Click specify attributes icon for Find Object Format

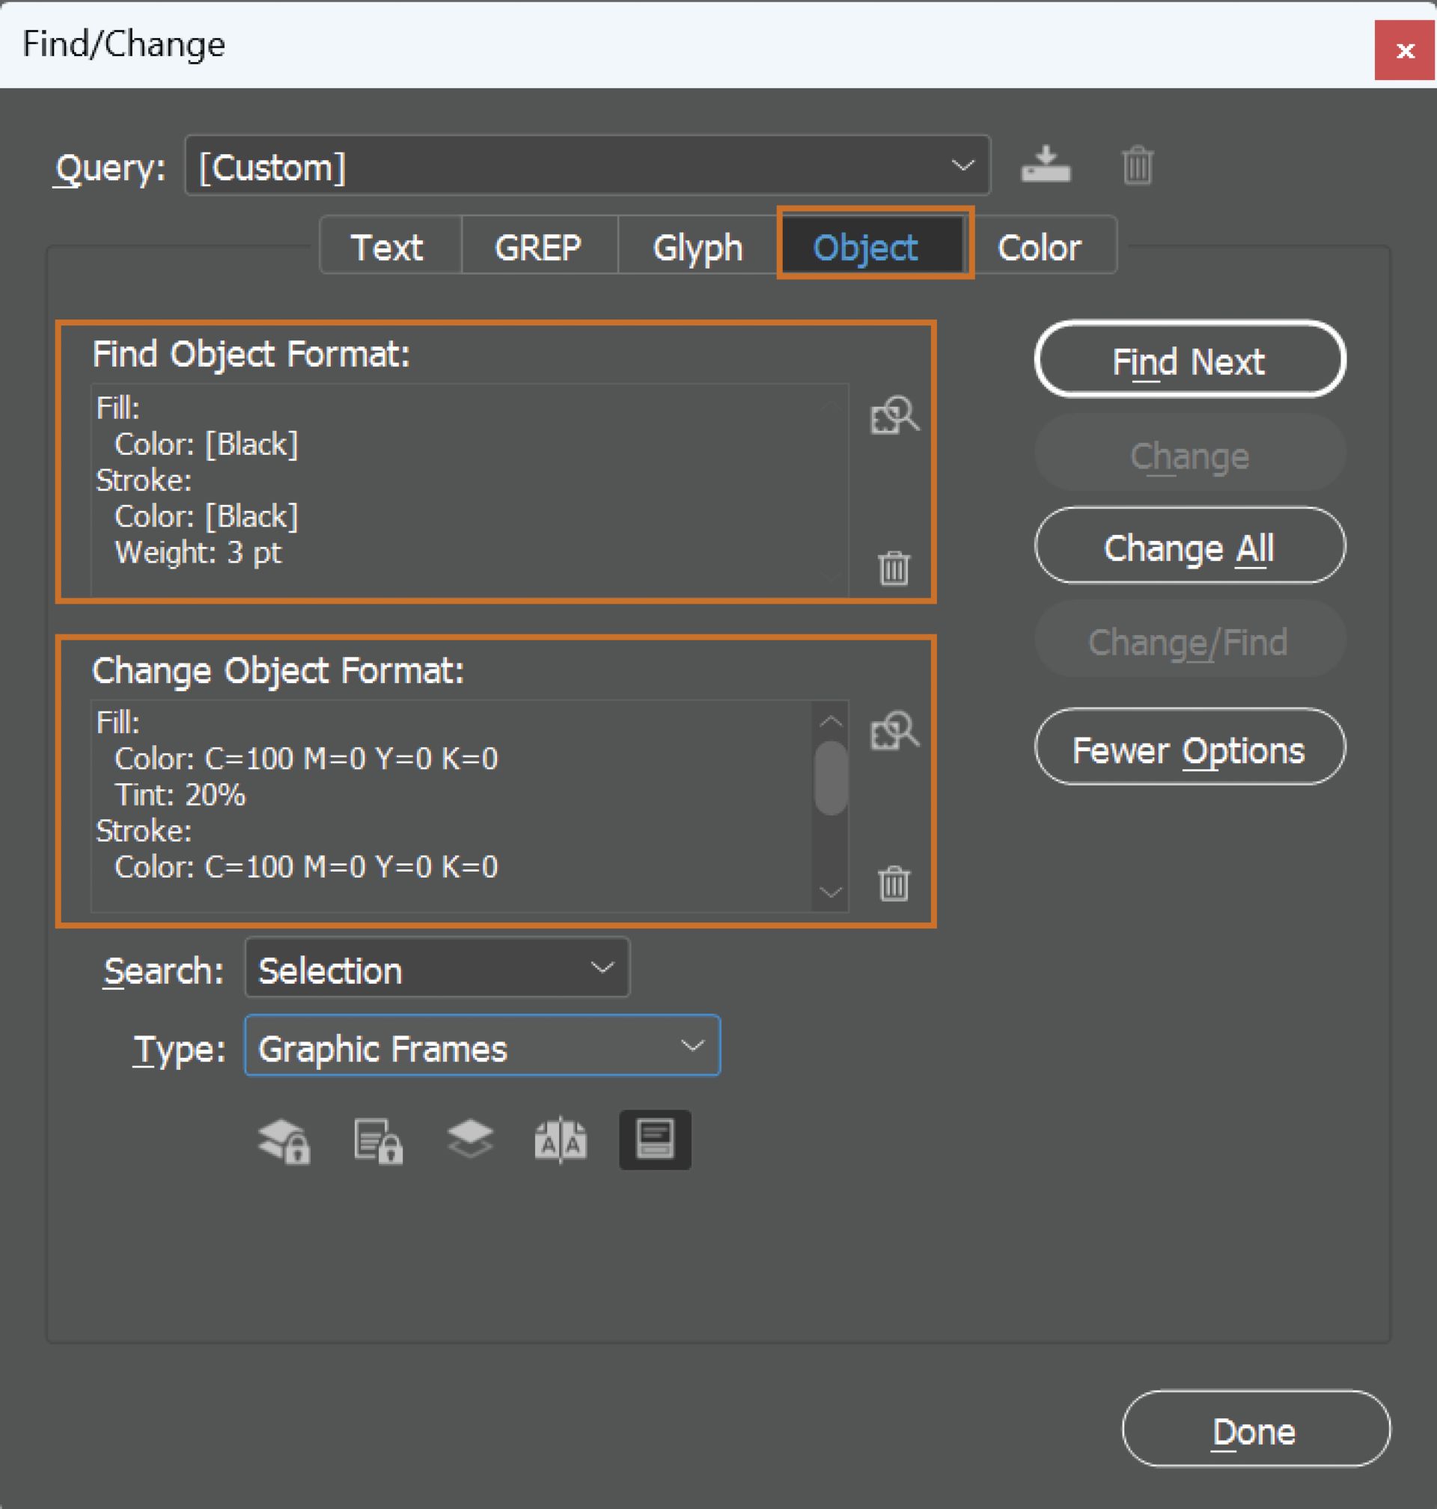[894, 416]
